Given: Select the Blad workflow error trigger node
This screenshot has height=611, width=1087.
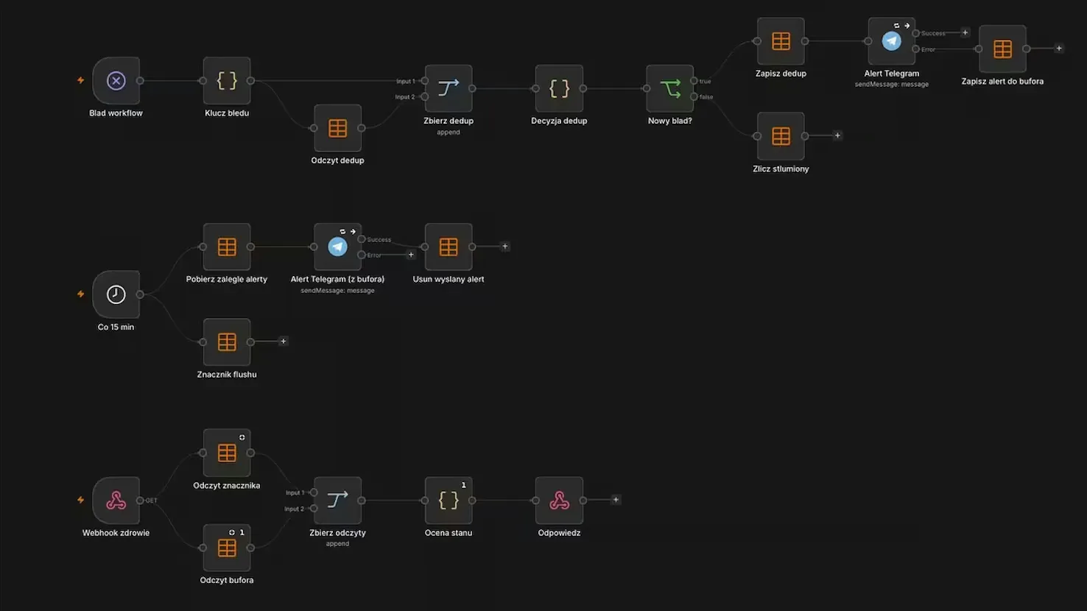Looking at the screenshot, I should coord(116,80).
